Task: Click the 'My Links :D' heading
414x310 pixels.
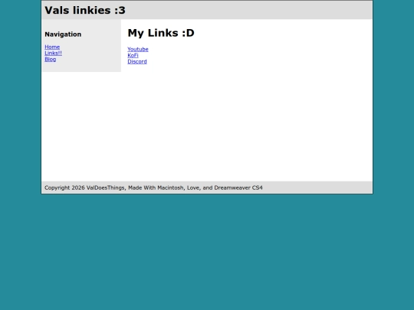Action: coord(161,33)
